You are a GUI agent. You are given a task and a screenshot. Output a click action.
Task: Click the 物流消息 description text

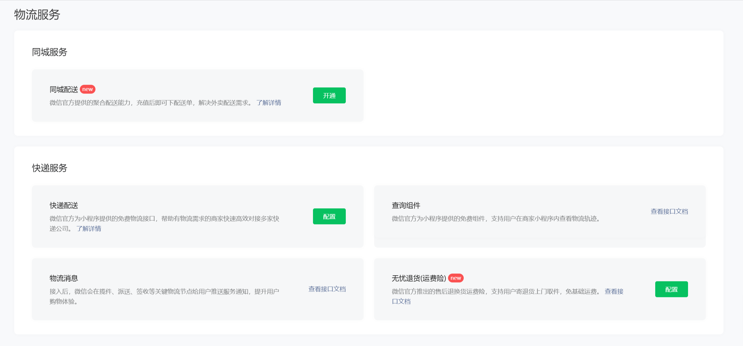pyautogui.click(x=164, y=292)
